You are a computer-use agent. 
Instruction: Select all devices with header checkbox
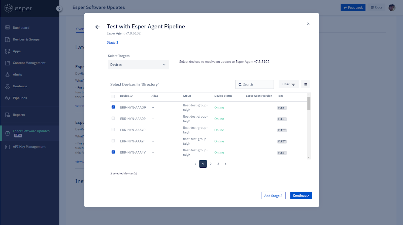[x=113, y=96]
